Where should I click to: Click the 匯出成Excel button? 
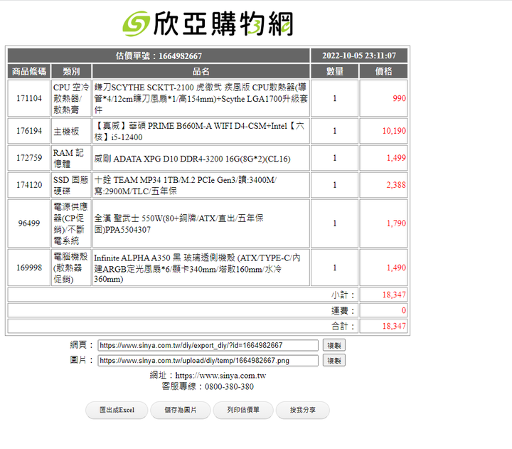point(117,410)
